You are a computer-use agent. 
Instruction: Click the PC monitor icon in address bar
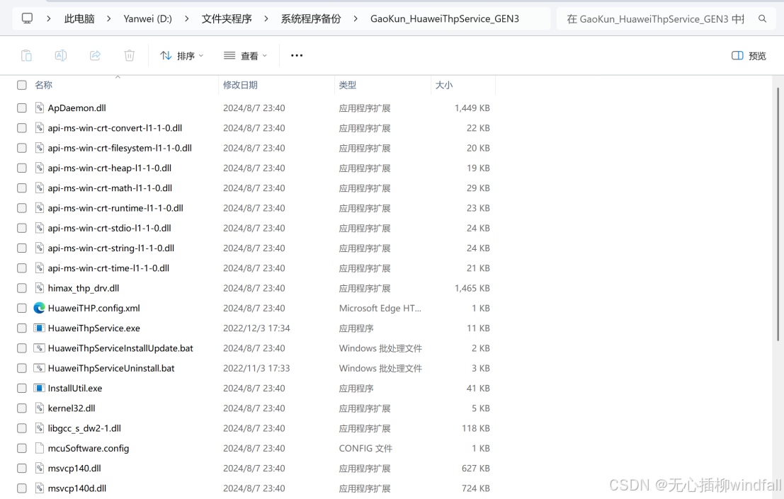point(27,18)
